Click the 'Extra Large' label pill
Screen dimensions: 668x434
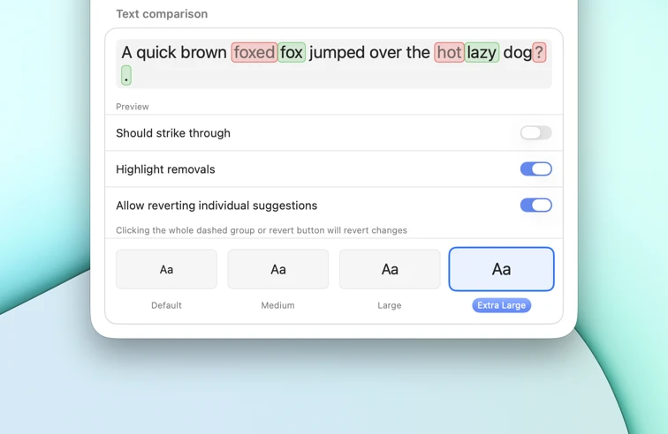coord(501,305)
